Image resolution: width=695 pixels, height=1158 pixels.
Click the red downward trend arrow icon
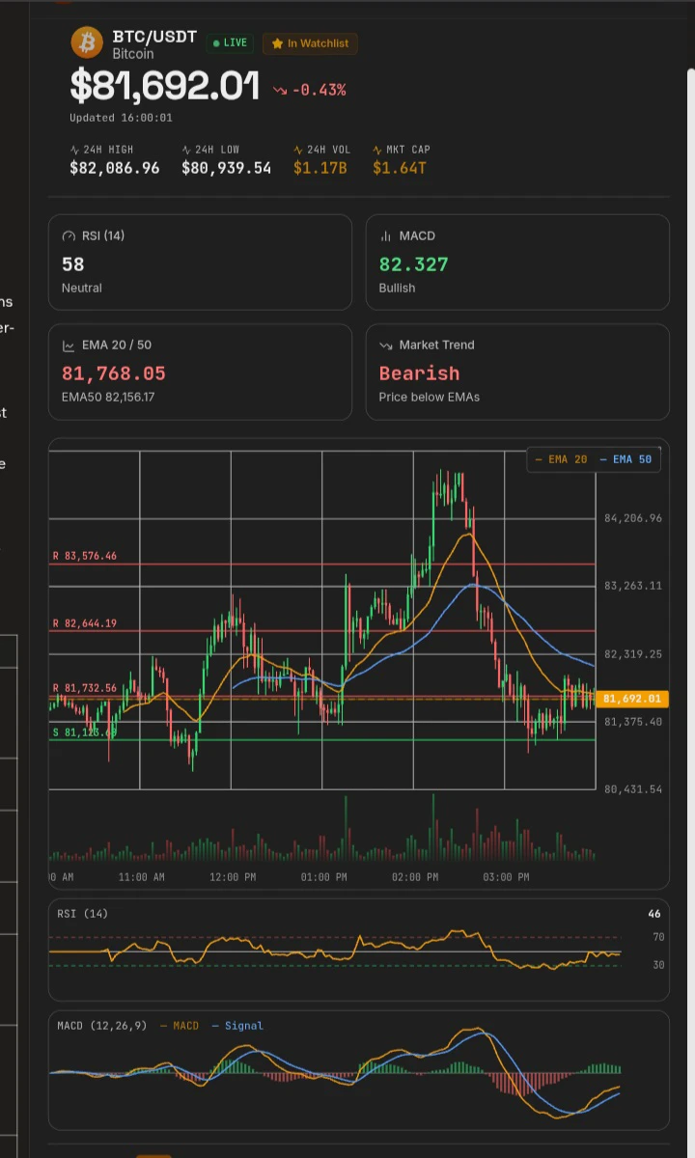point(280,91)
